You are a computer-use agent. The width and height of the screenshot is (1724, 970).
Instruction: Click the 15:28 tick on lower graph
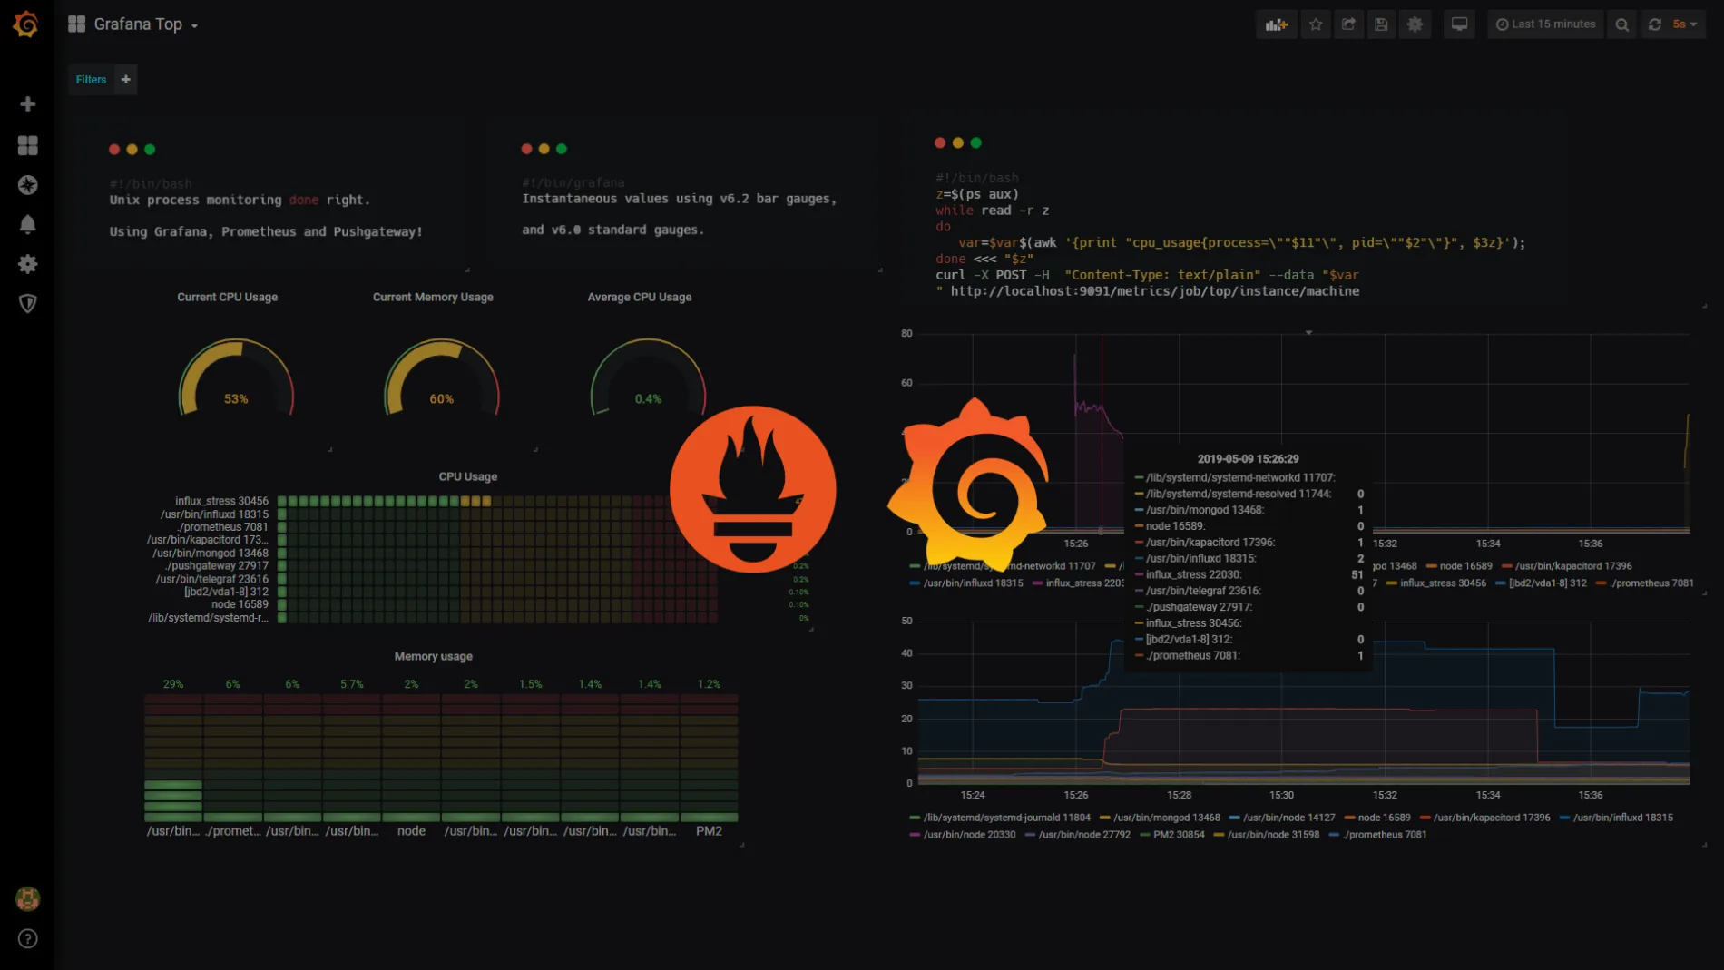1179,795
